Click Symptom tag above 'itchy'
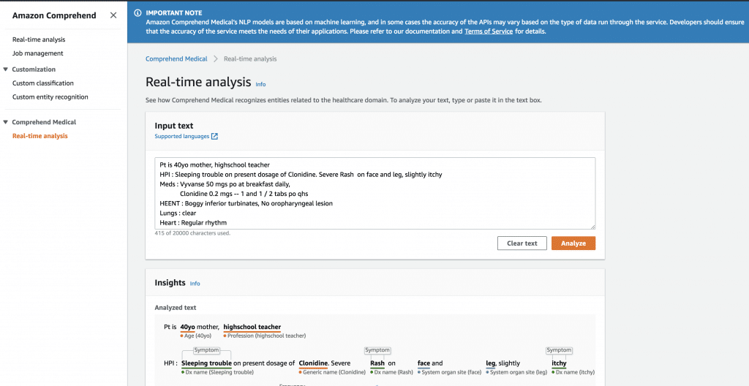The image size is (749, 386). tap(559, 350)
